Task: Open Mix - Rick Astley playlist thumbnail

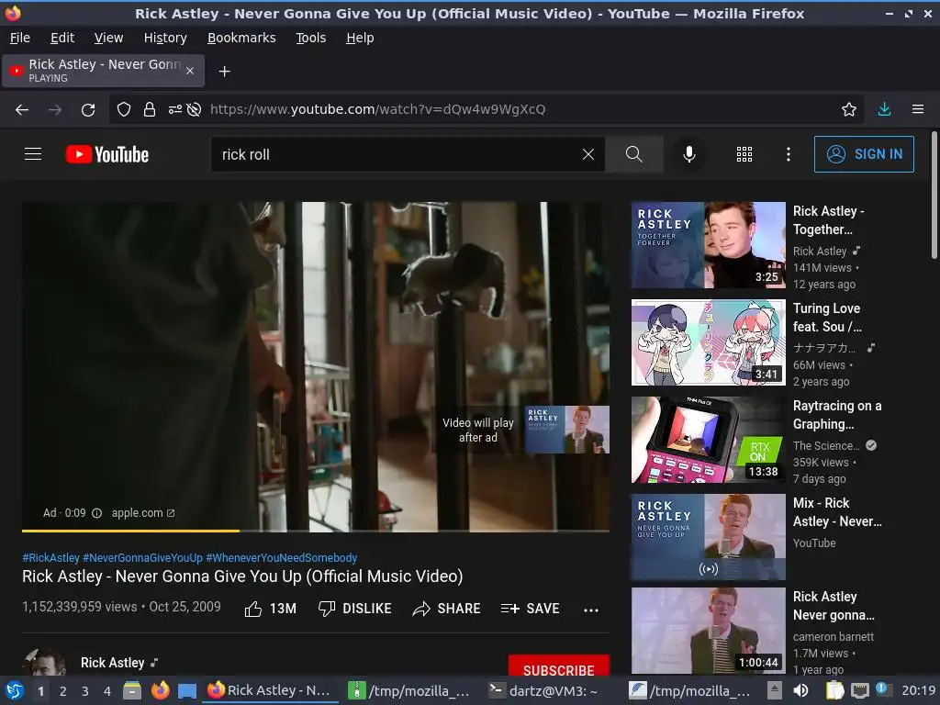Action: tap(708, 536)
